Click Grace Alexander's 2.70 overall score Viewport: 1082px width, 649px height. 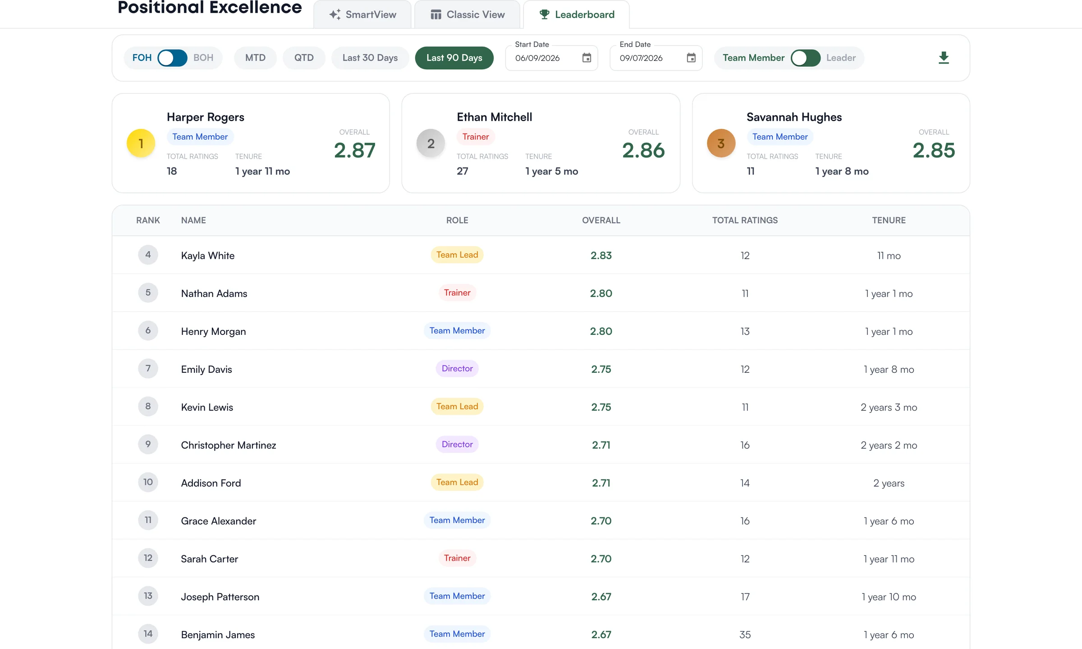point(601,521)
